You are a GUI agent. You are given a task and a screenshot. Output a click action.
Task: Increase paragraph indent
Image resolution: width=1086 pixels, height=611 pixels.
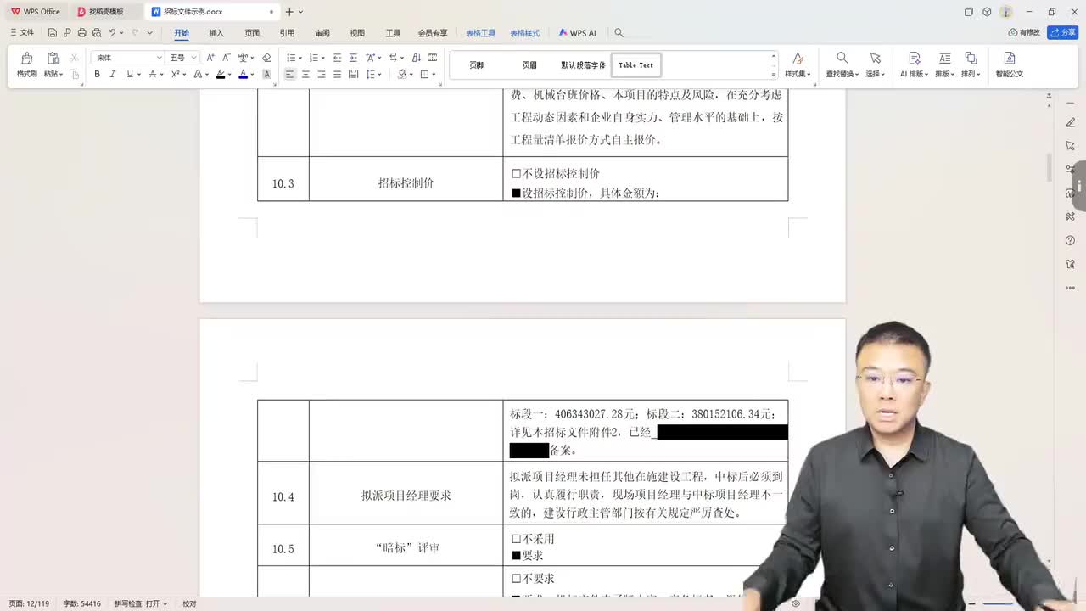click(353, 58)
